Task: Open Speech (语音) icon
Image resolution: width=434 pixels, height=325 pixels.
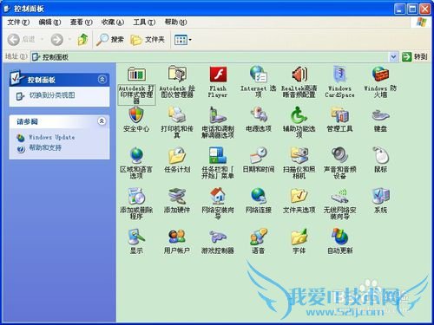Action: point(259,237)
